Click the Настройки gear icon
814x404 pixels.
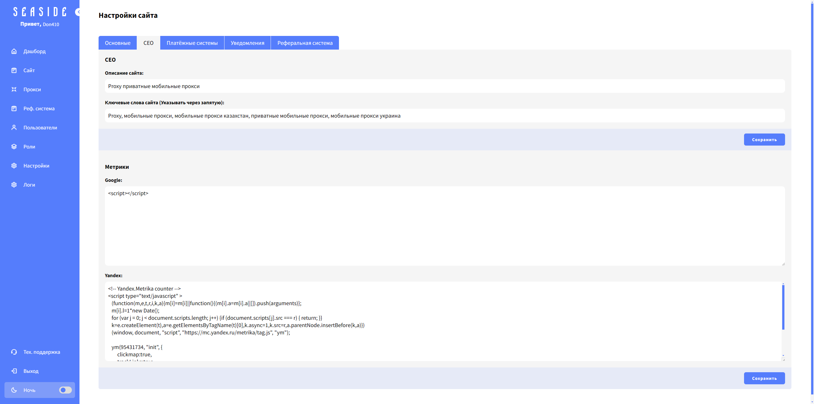(x=14, y=166)
